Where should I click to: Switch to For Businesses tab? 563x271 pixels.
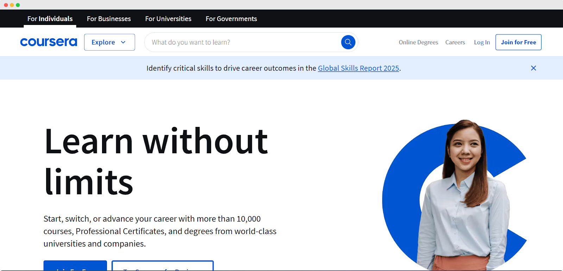(109, 19)
